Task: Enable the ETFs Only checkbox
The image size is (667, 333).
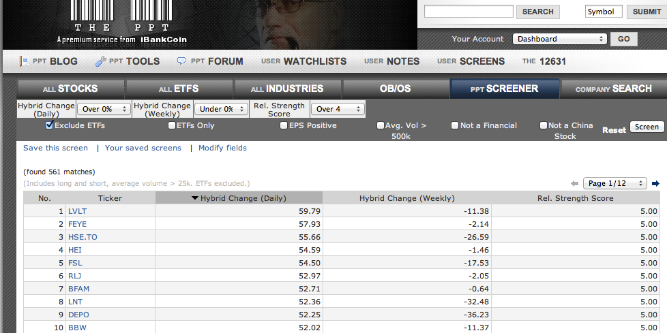Action: coord(171,125)
